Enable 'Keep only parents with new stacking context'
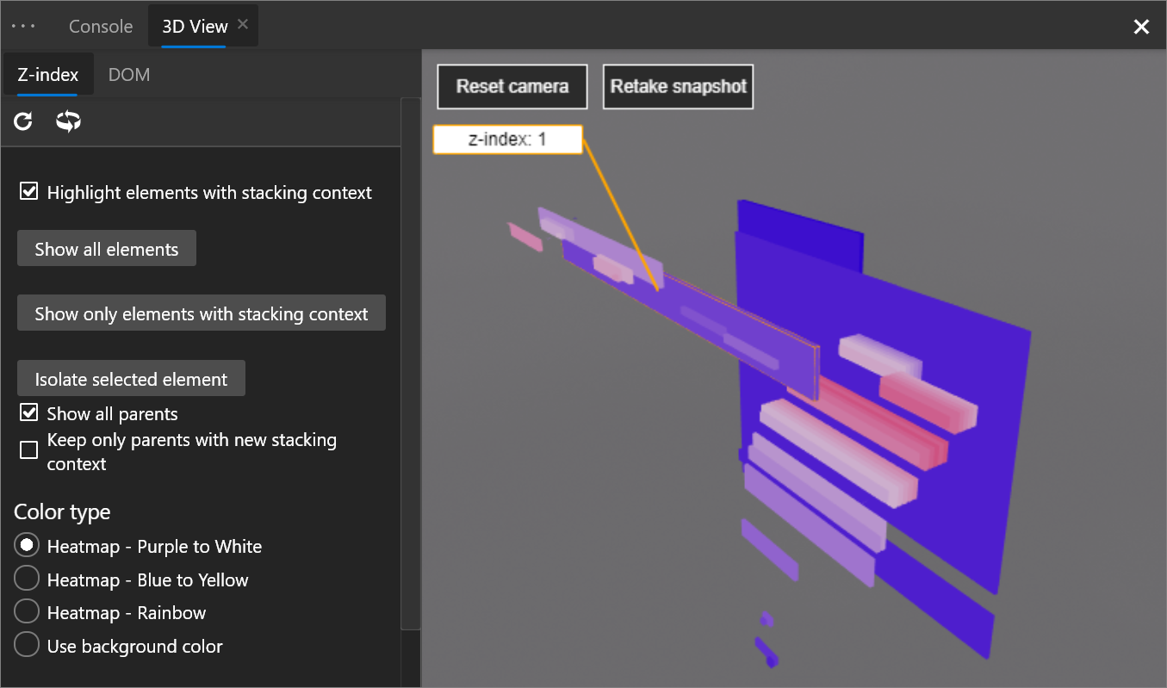The height and width of the screenshot is (688, 1167). [x=28, y=449]
